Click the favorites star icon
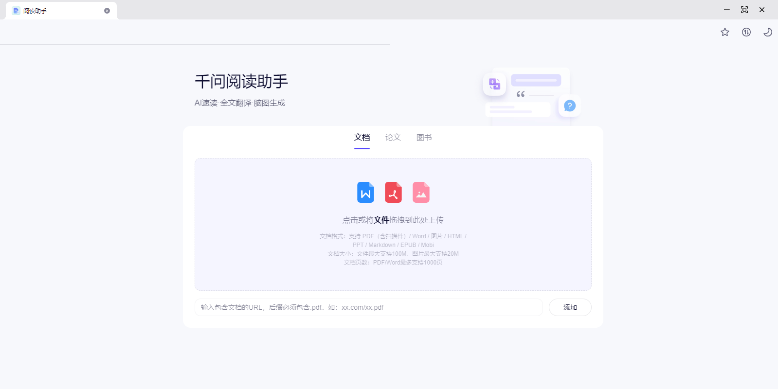 (725, 32)
